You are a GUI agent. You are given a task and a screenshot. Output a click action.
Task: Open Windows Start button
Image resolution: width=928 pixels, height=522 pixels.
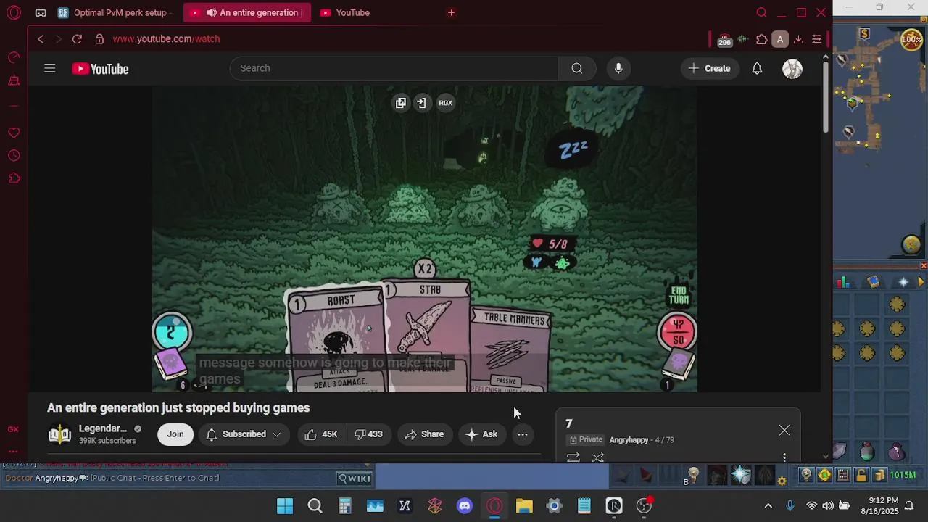(x=285, y=506)
